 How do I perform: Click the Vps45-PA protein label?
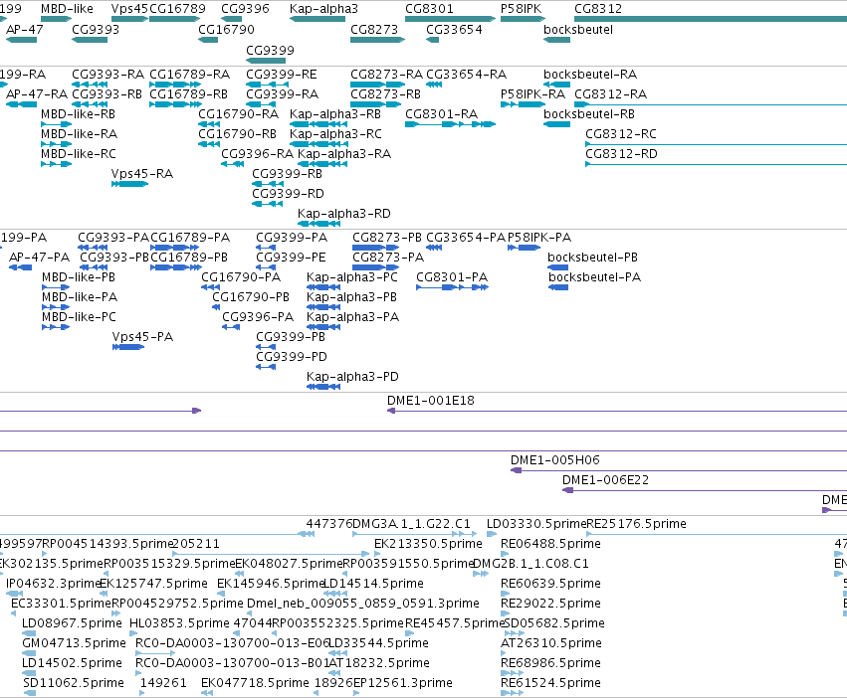point(143,337)
